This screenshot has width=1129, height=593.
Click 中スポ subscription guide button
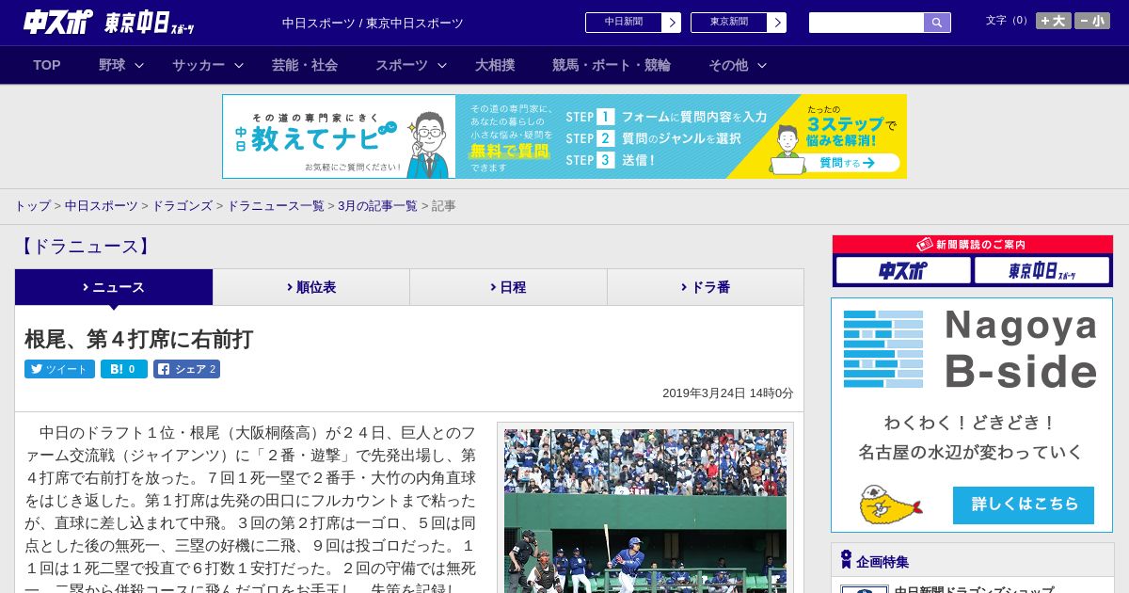coord(903,271)
